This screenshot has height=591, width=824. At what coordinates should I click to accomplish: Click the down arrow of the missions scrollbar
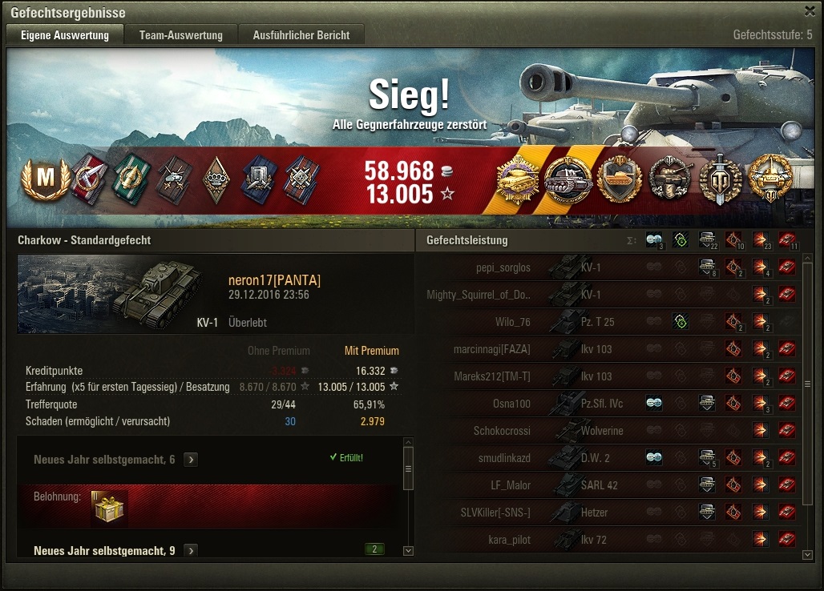pyautogui.click(x=408, y=551)
